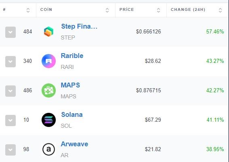Open the Arweave coin link
The height and width of the screenshot is (162, 229).
(74, 144)
